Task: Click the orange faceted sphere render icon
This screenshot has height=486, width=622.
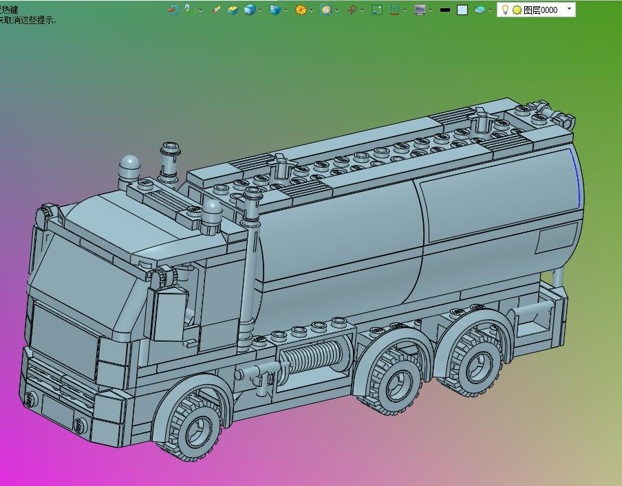Action: click(x=301, y=10)
